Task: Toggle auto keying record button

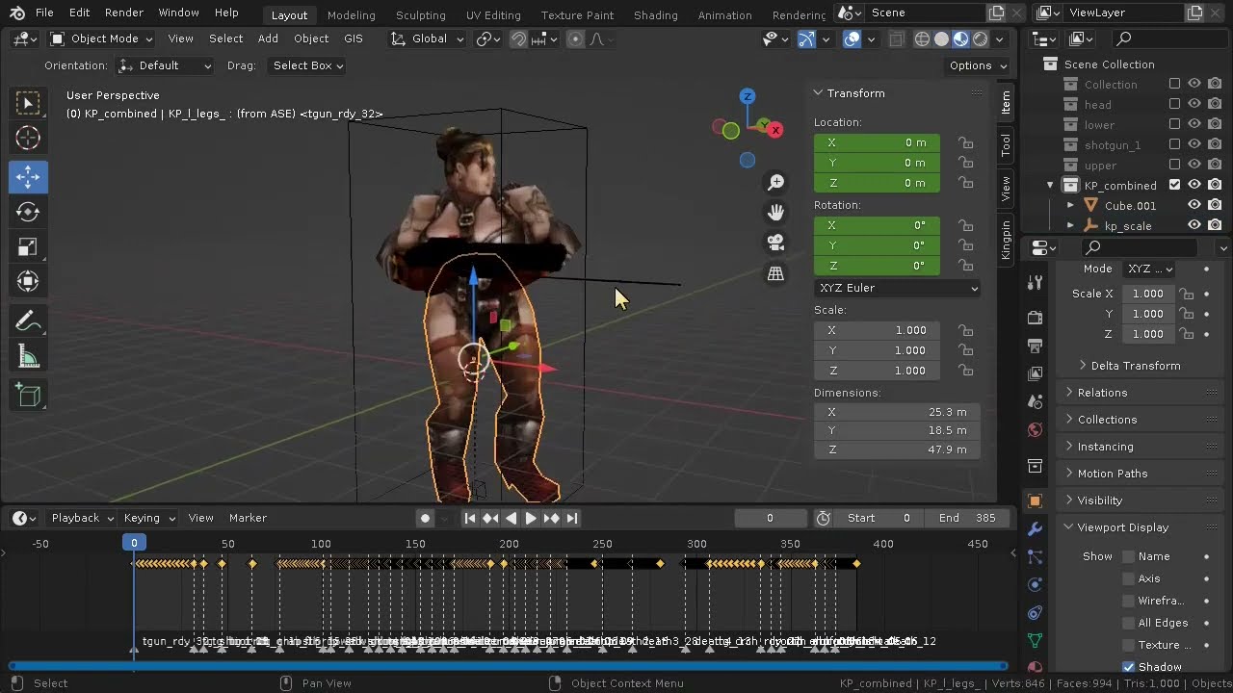Action: click(425, 518)
